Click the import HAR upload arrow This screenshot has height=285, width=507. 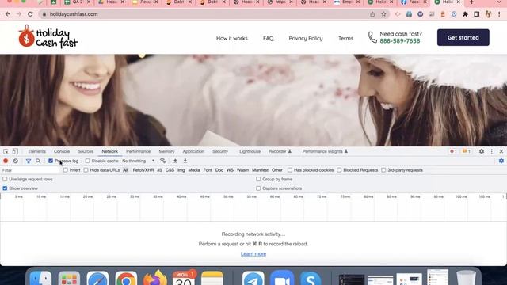pos(175,161)
